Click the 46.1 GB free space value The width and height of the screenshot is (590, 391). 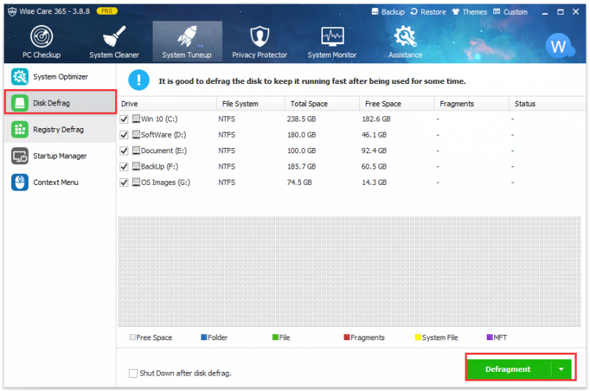(375, 135)
